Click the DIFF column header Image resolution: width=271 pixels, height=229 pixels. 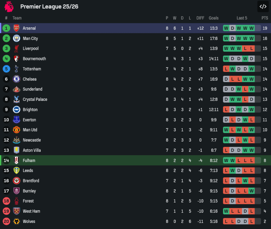pos(200,18)
